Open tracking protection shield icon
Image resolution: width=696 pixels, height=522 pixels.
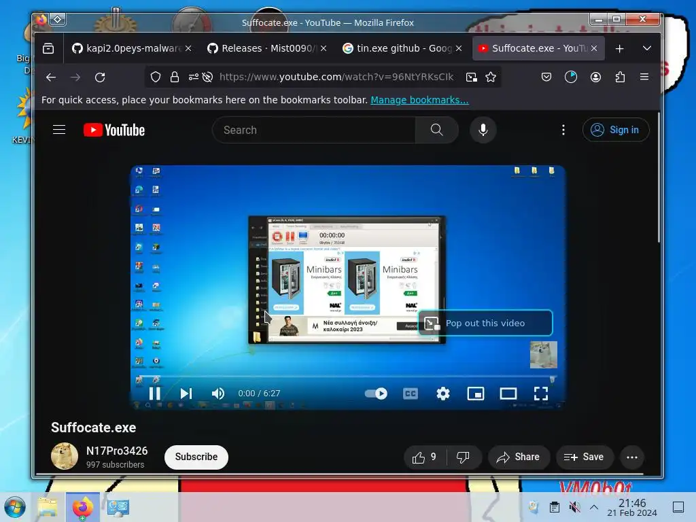[156, 77]
